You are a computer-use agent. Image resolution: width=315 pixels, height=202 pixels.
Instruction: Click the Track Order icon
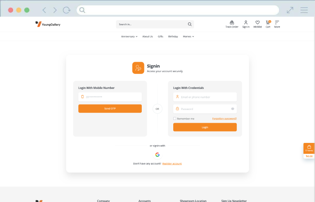pos(232,22)
